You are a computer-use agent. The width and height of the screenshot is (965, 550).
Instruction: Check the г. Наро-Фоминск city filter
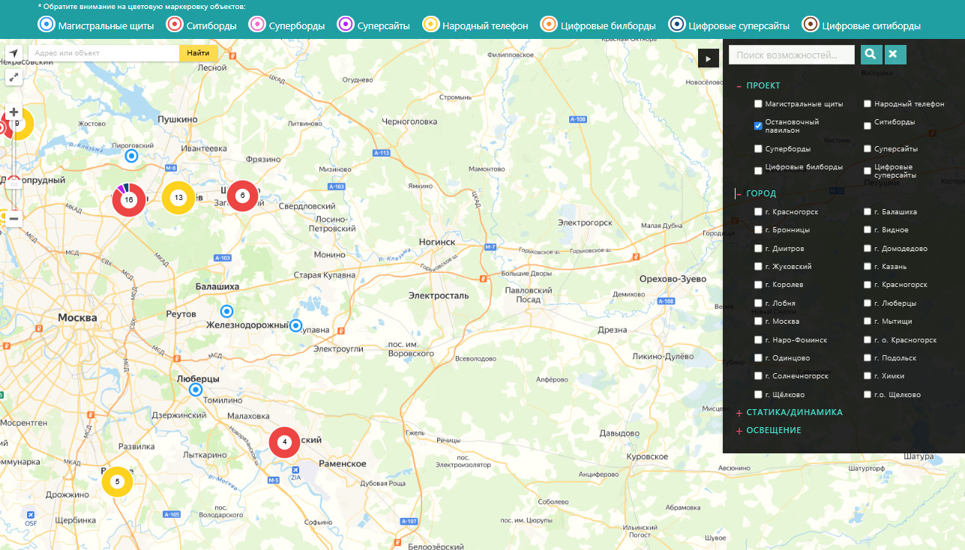[758, 339]
